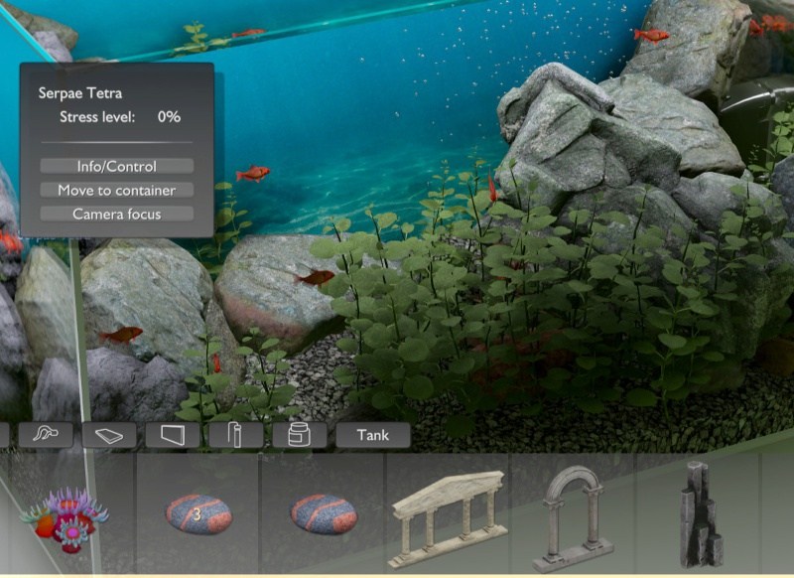Open the driftwood decorations category icon
This screenshot has width=794, height=578.
(x=46, y=435)
